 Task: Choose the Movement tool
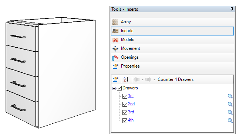click(x=172, y=48)
